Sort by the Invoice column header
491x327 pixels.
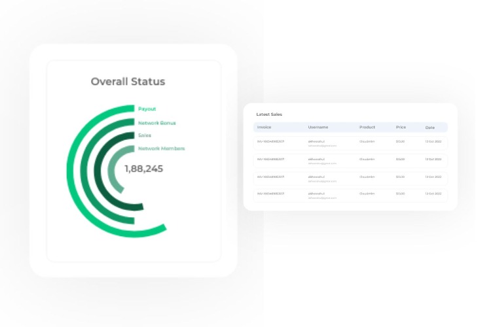264,127
